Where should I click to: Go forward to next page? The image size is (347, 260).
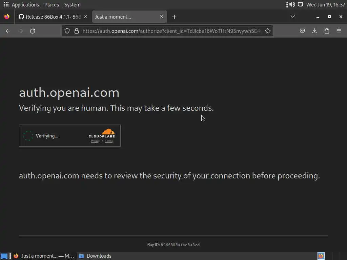(20, 31)
